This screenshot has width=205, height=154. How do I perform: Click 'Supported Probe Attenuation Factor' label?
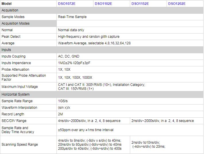[24, 78]
